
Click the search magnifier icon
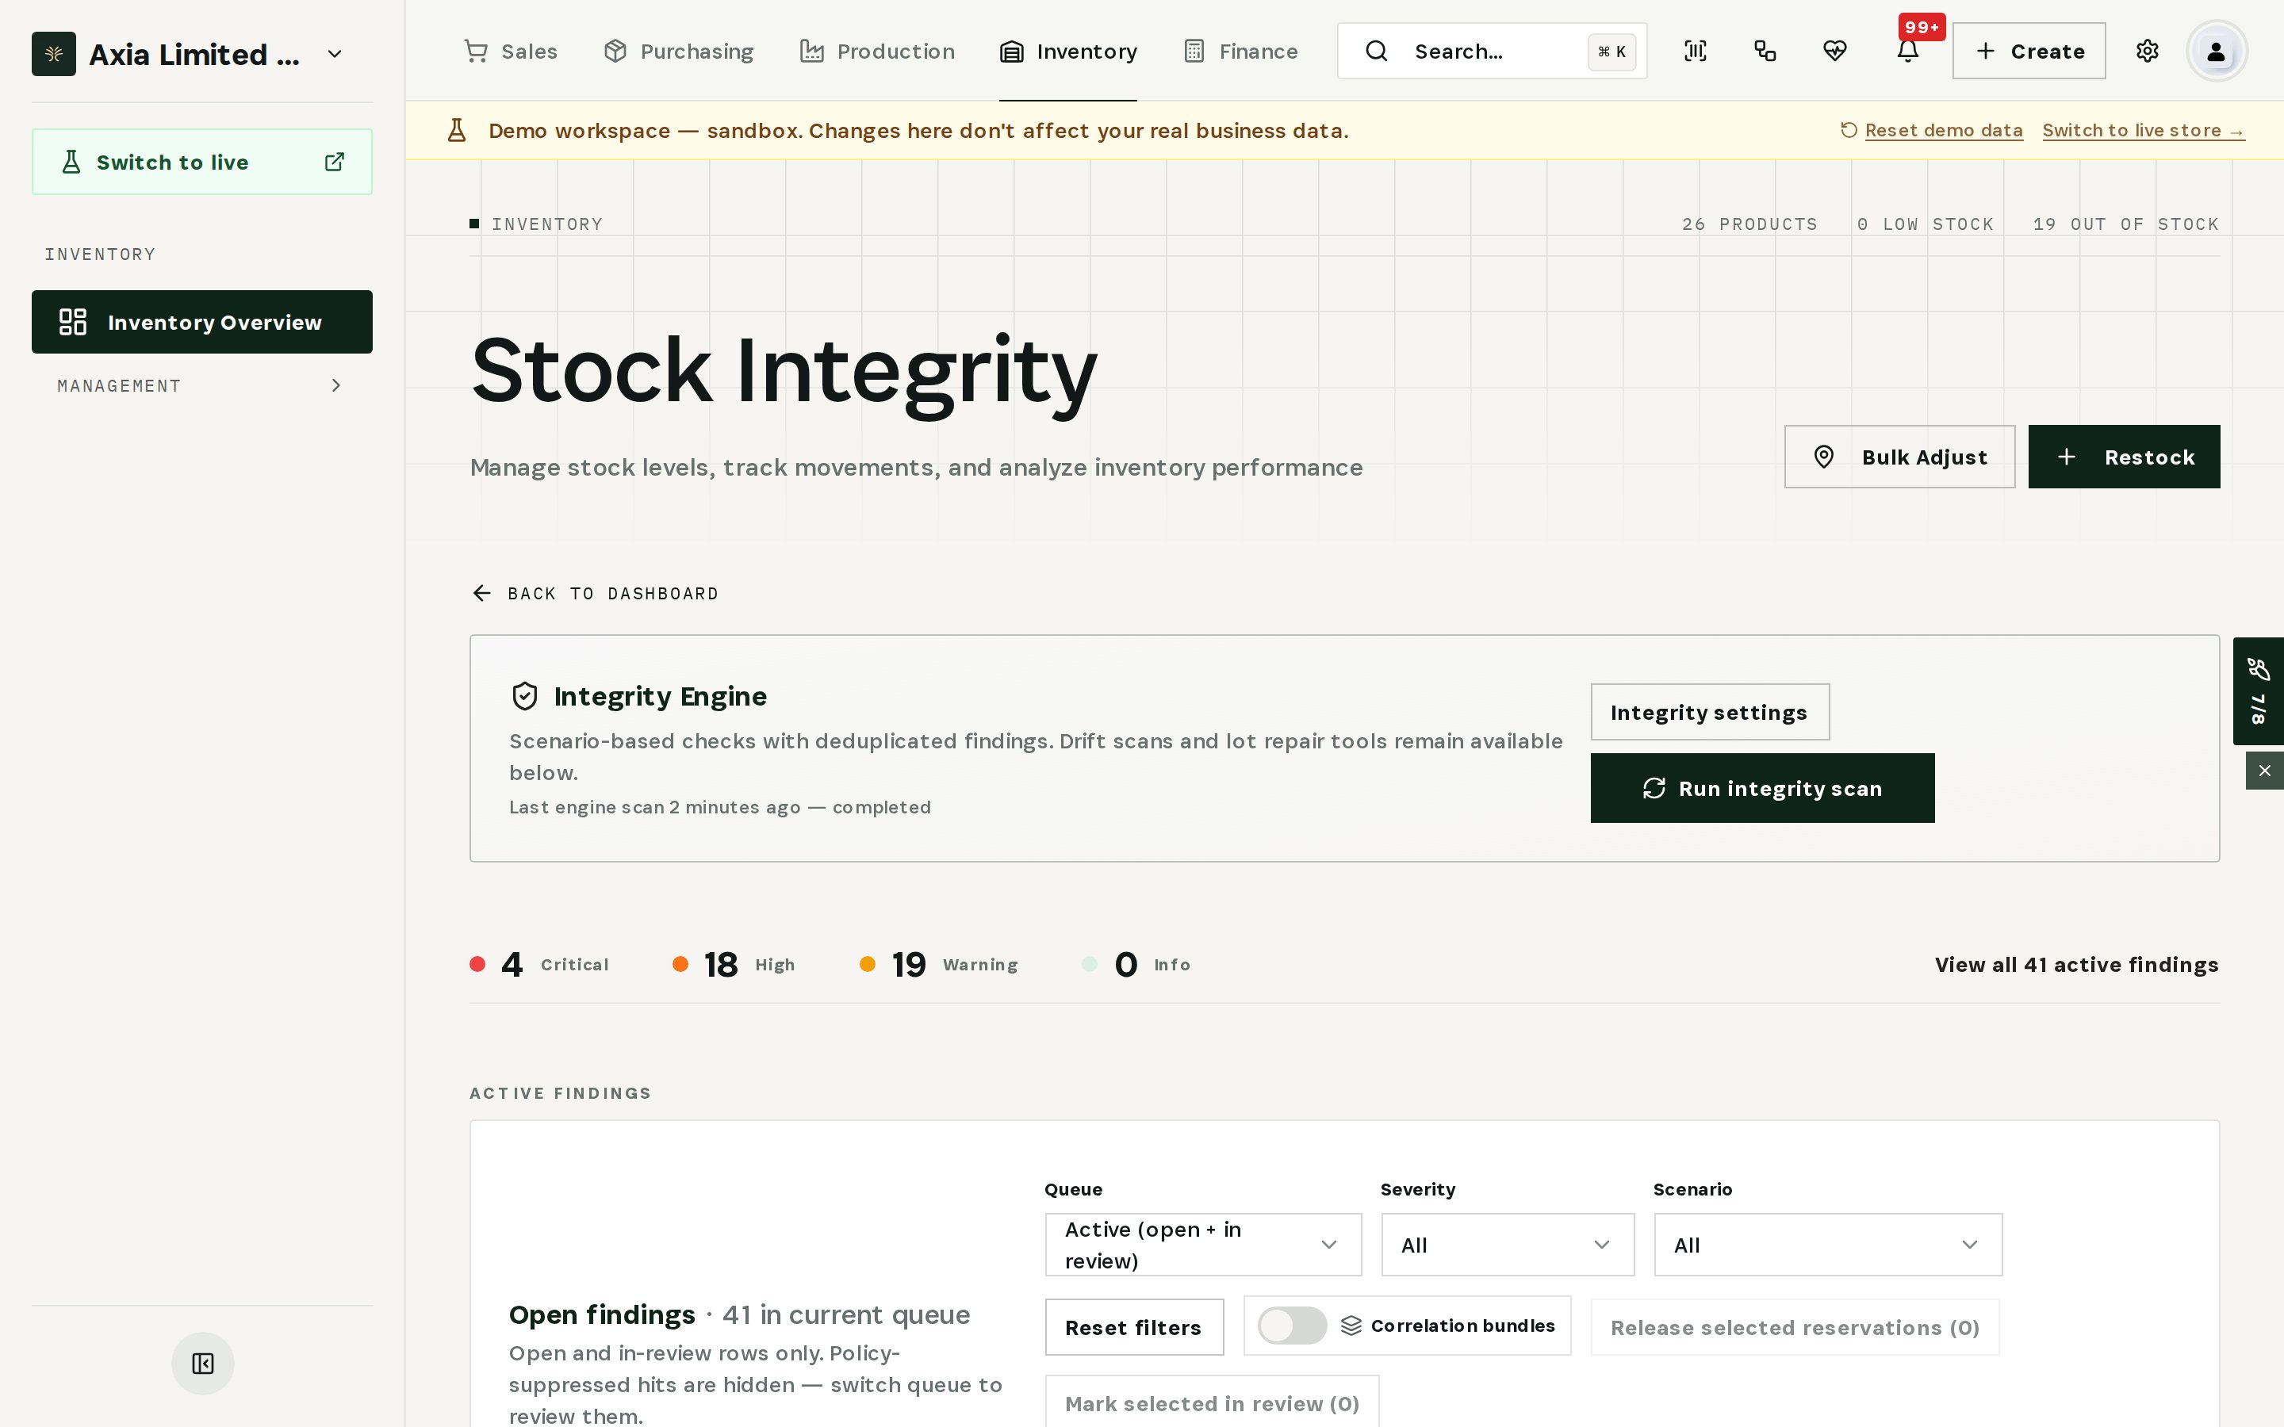(x=1377, y=51)
